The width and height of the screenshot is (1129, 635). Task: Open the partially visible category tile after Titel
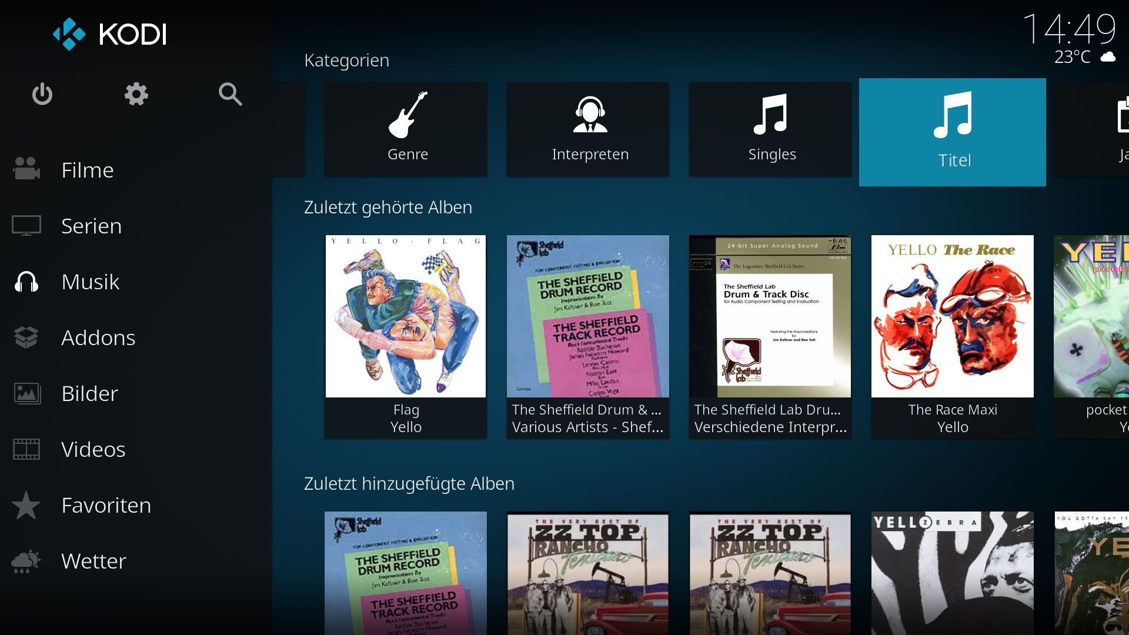click(1091, 129)
